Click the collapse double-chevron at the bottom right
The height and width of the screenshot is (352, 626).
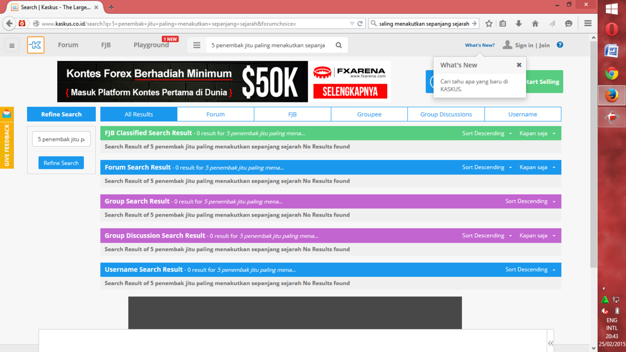pyautogui.click(x=551, y=343)
